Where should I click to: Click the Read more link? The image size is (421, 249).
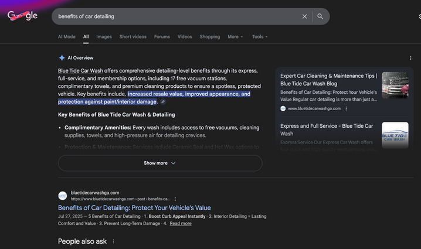181,223
